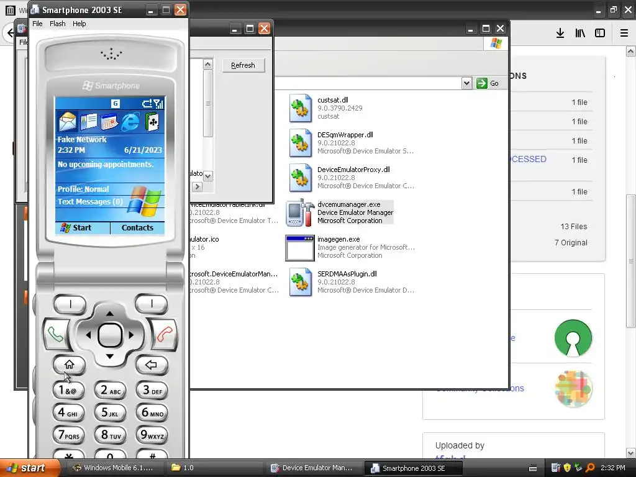Image resolution: width=636 pixels, height=477 pixels.
Task: Tap Start softkey on phone screen
Action: (x=83, y=227)
